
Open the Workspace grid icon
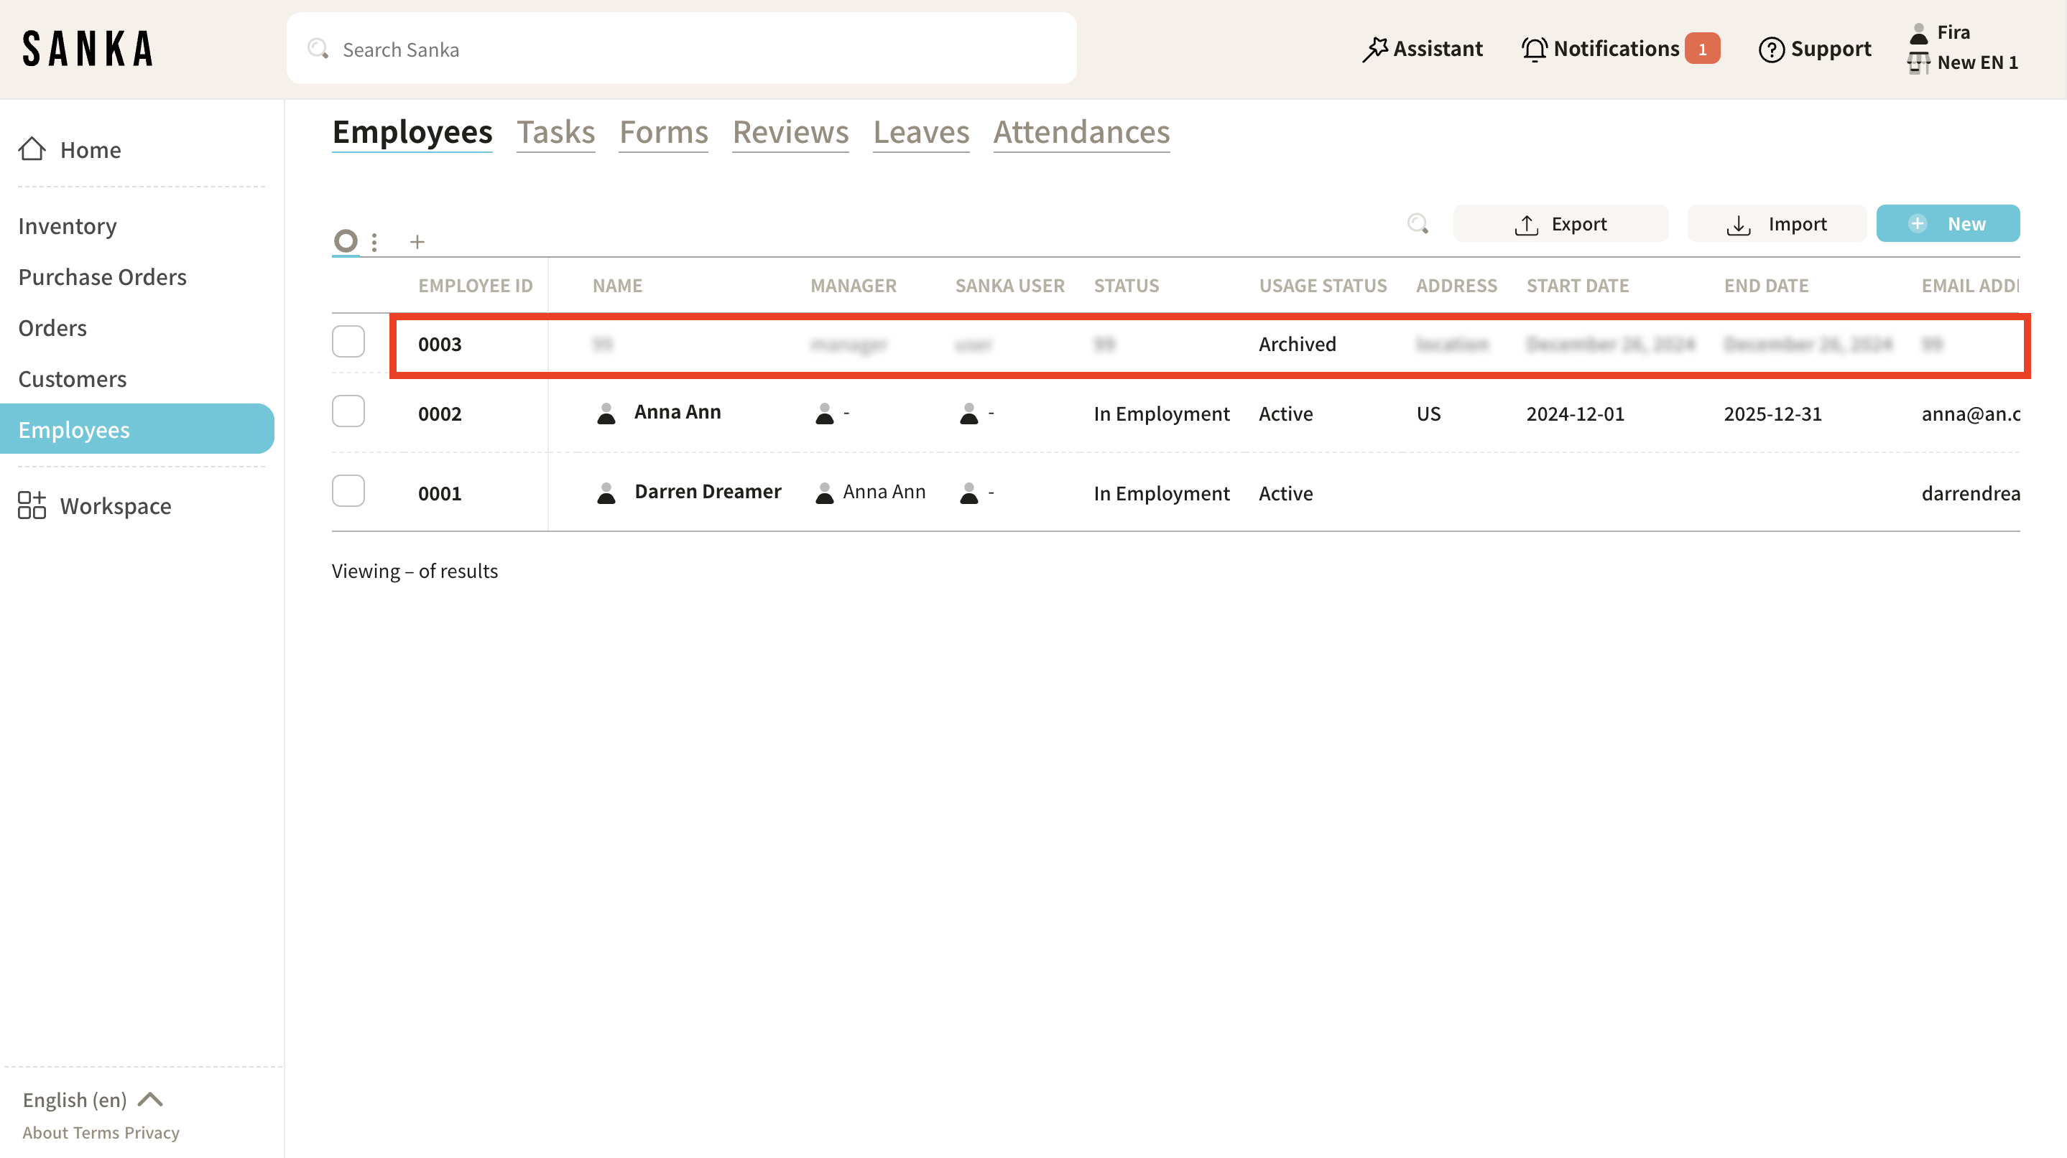click(x=32, y=506)
